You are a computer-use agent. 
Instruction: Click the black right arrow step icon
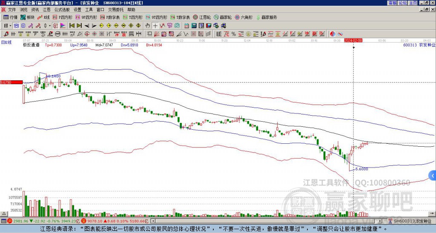point(94,26)
